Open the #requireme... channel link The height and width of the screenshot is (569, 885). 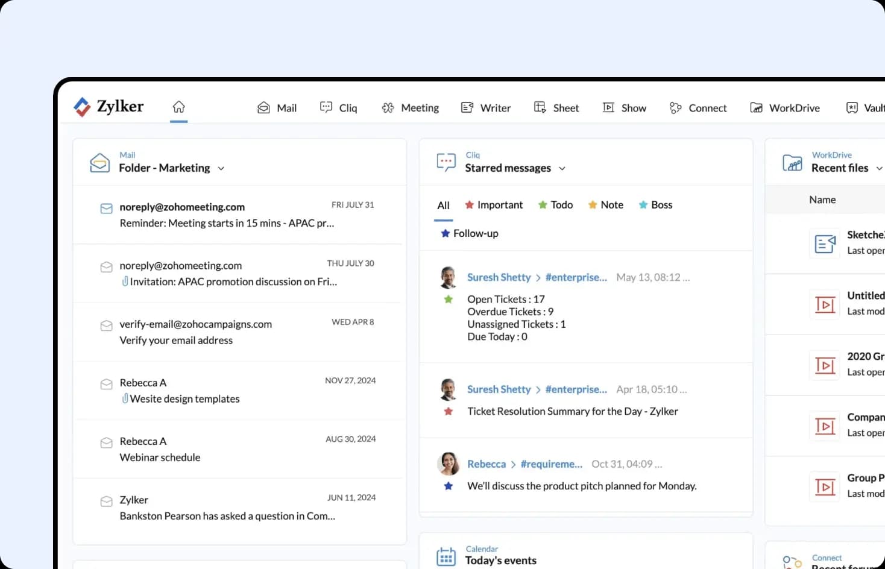(551, 464)
